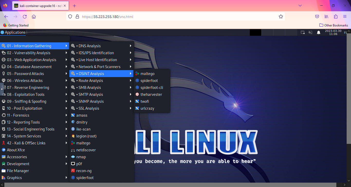Click the 05 - Password Attacks key icon

(x=4, y=74)
